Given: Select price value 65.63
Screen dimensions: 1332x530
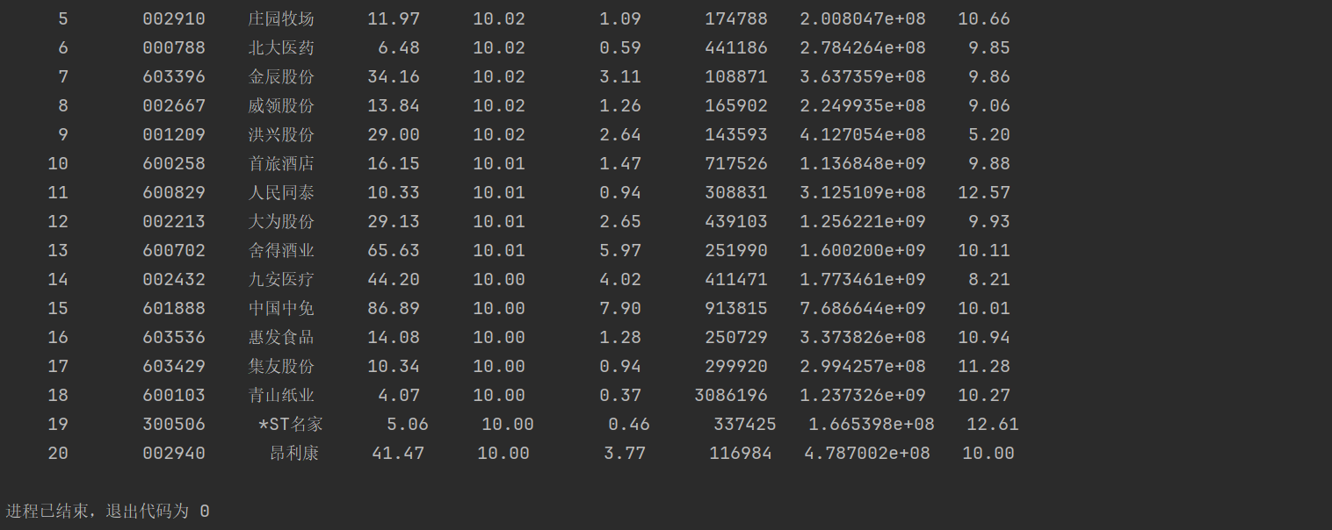Looking at the screenshot, I should coord(394,250).
